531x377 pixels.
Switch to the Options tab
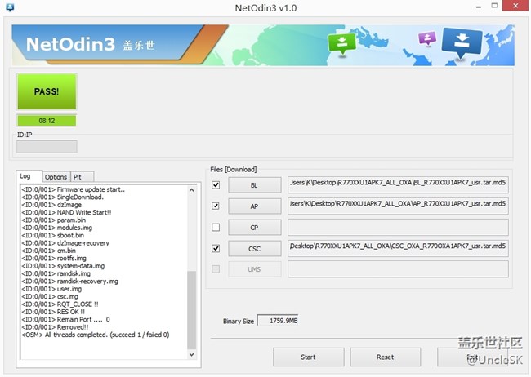56,176
